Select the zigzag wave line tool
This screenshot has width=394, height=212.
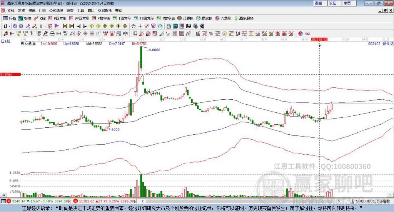coord(168,33)
